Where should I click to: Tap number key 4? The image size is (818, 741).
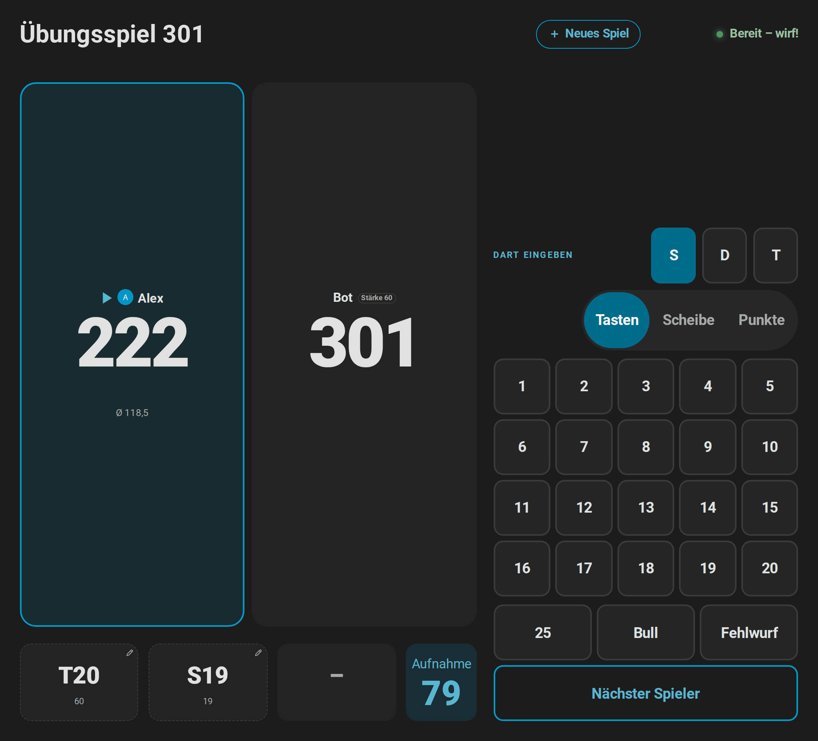(708, 386)
